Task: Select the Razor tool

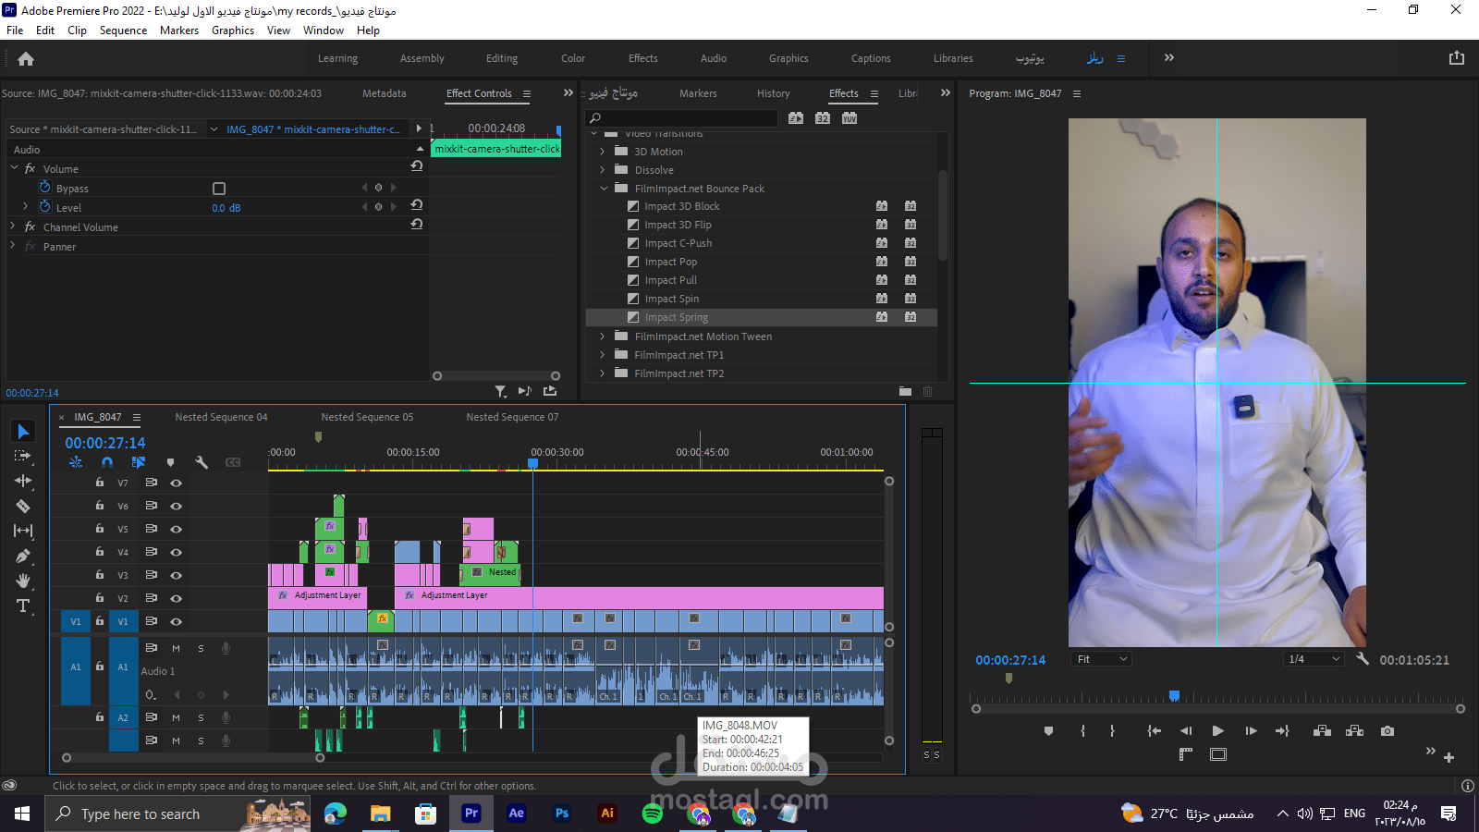Action: click(23, 506)
